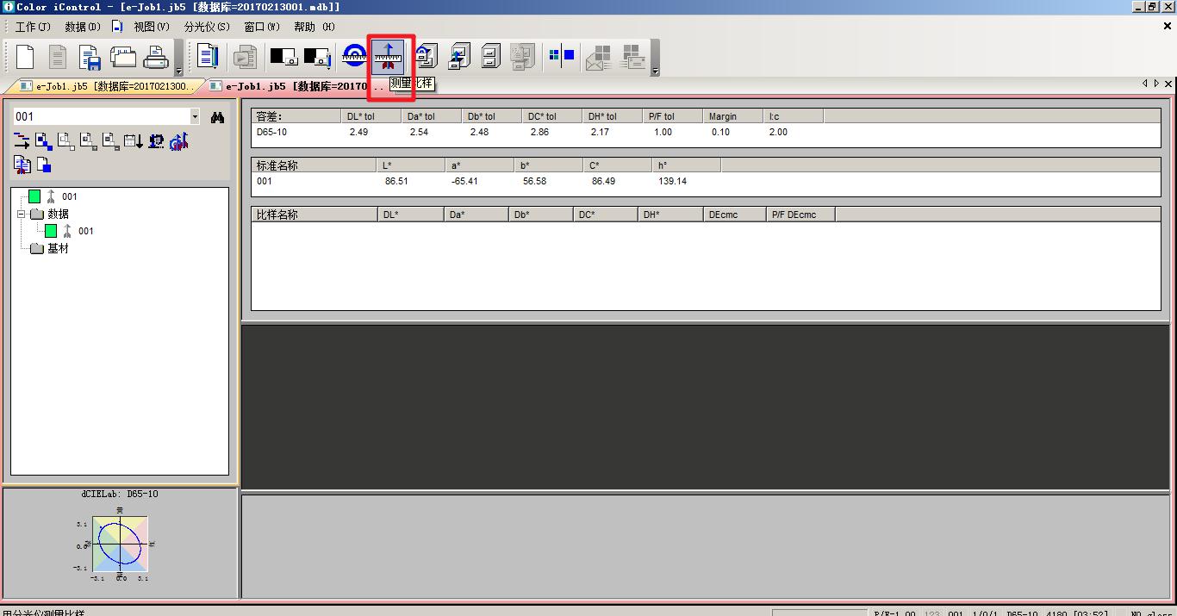Click the grayed document with play arrow icon
This screenshot has width=1177, height=616.
tap(246, 57)
